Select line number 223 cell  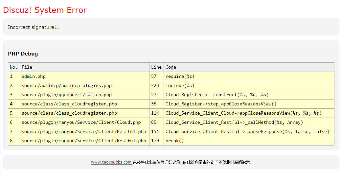click(x=156, y=85)
